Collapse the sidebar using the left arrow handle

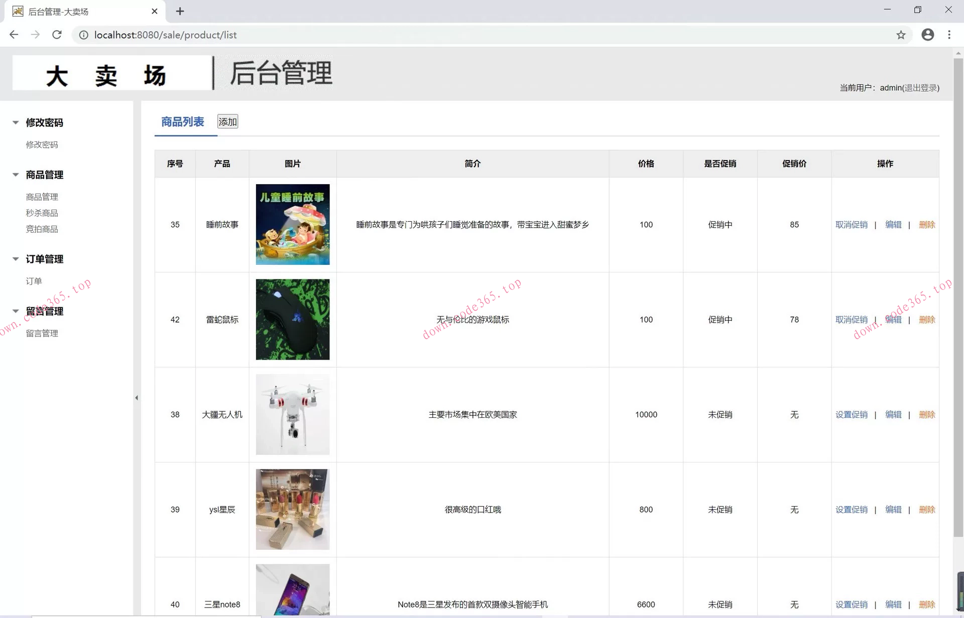[137, 397]
